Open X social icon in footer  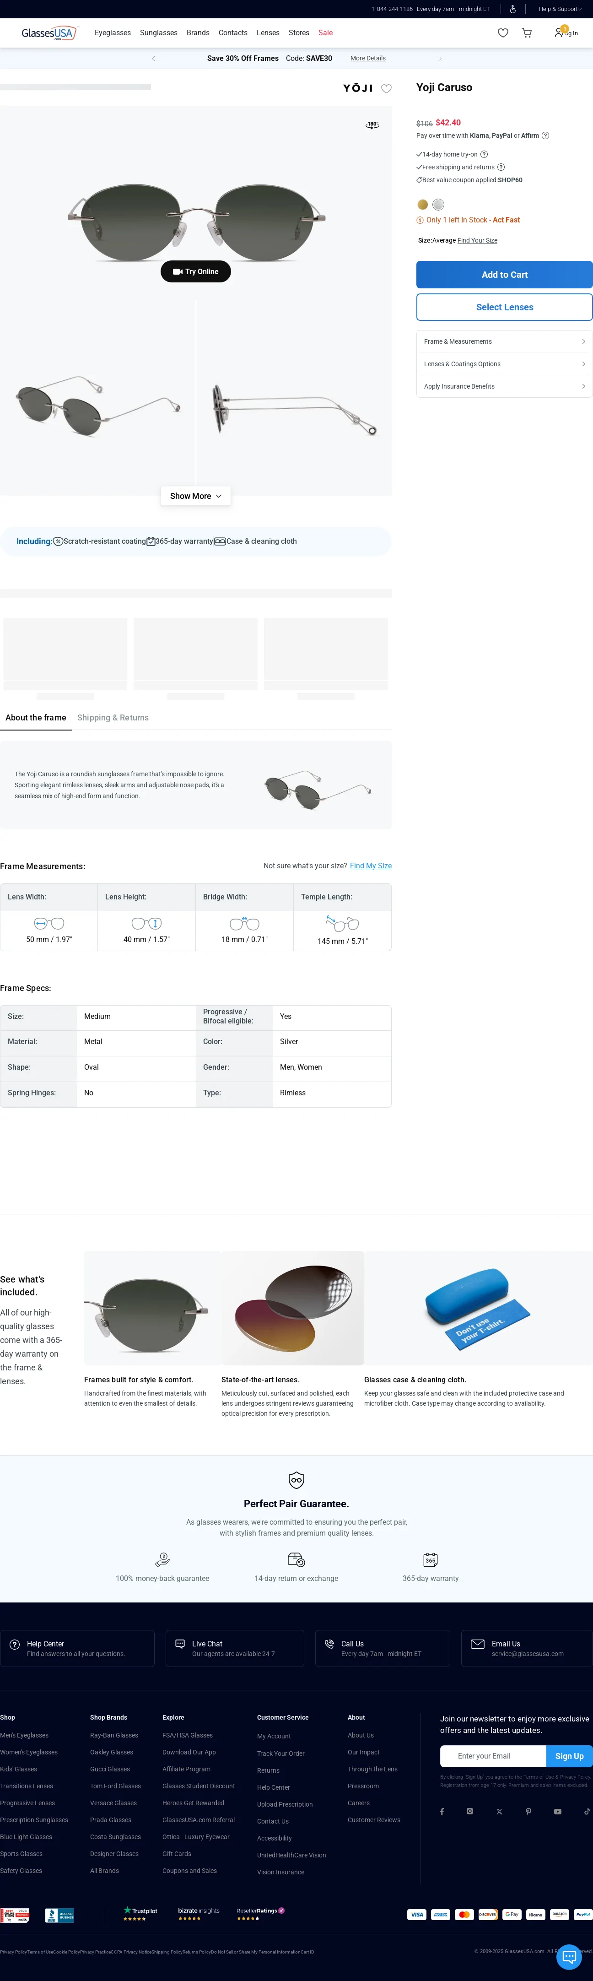(x=499, y=1811)
